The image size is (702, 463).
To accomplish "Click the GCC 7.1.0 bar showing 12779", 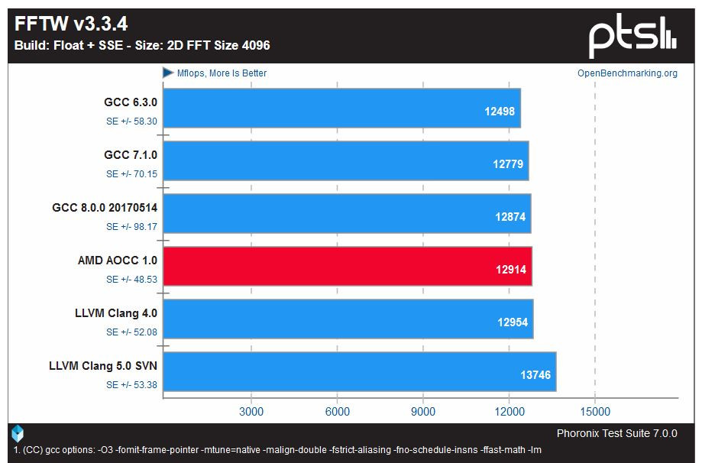I will [345, 160].
